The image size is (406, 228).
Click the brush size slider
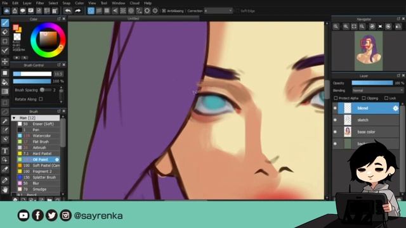click(32, 74)
